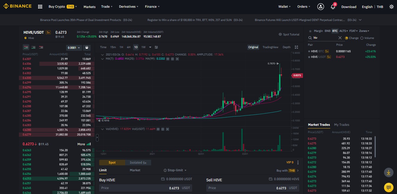
Task: Select the 4H chart interval
Action: click(x=129, y=47)
